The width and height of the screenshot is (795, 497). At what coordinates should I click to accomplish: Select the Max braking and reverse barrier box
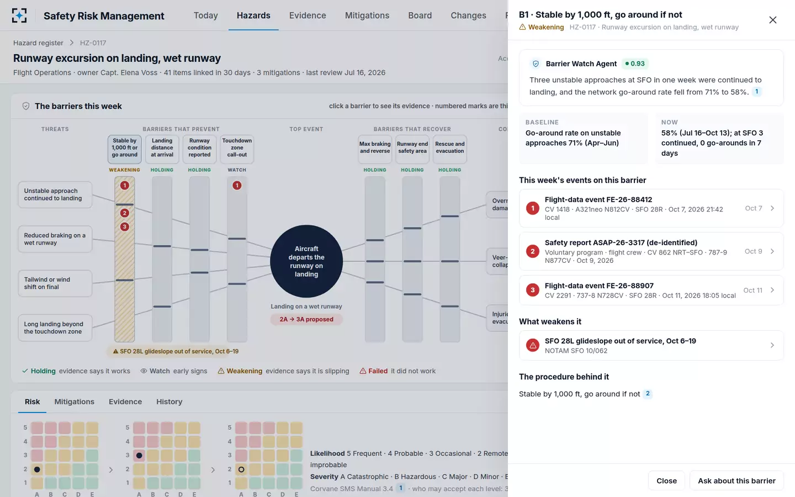pyautogui.click(x=375, y=149)
